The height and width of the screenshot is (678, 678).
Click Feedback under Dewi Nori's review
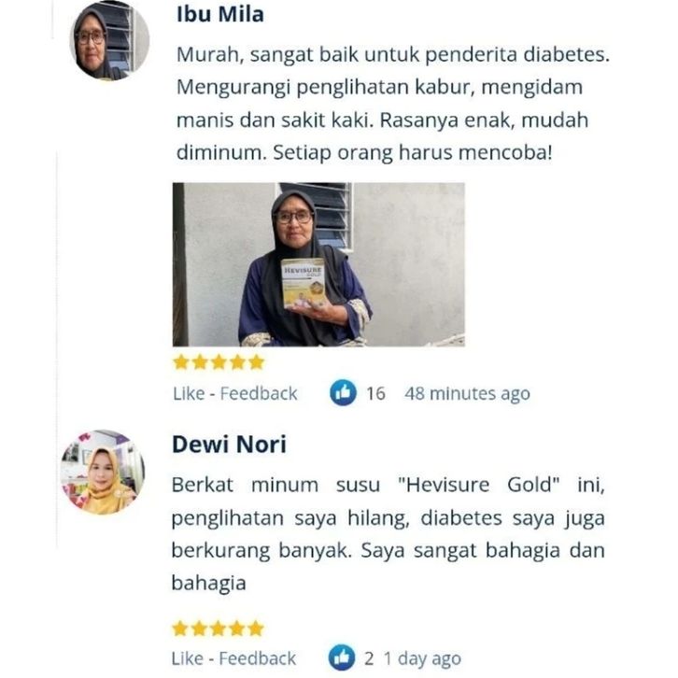(x=257, y=658)
